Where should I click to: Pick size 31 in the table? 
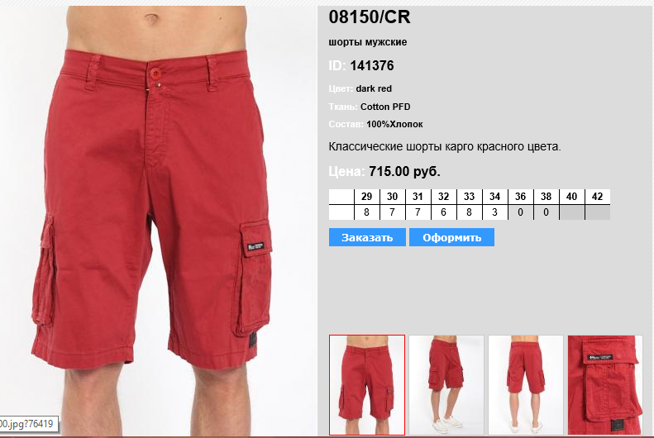tap(418, 197)
